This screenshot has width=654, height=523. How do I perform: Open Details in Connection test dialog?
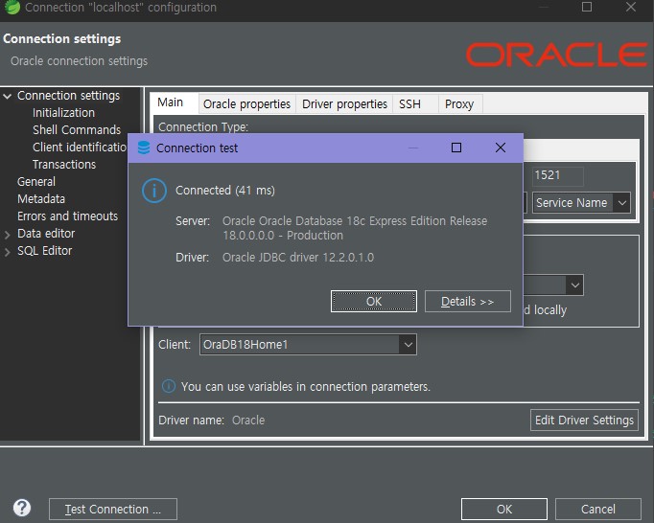click(x=468, y=302)
